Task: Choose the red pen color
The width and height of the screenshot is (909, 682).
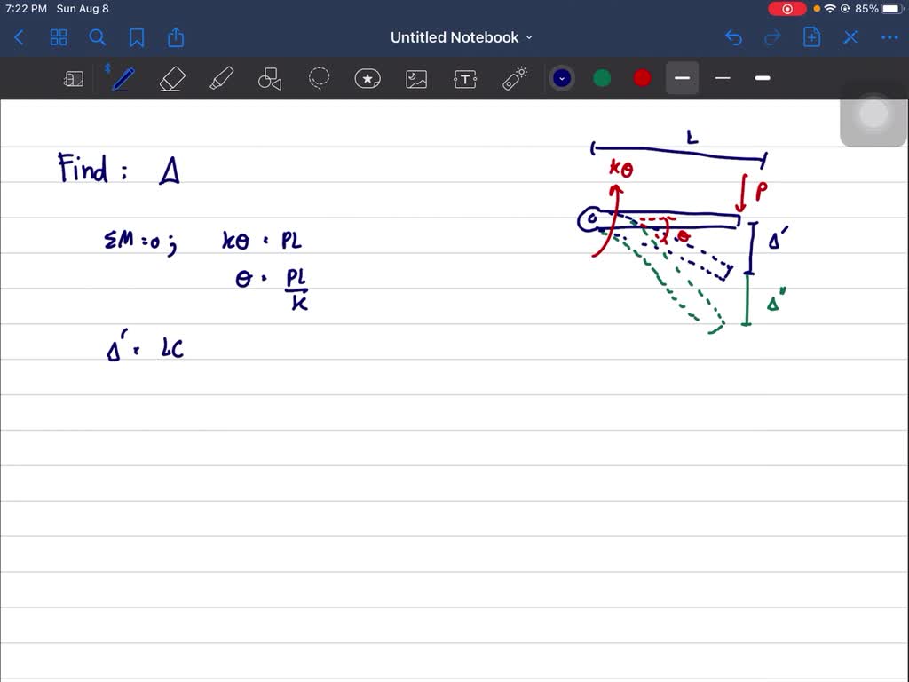Action: pos(642,78)
